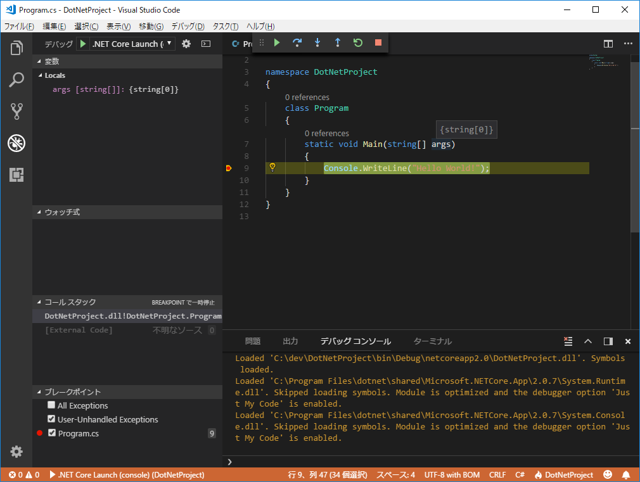Screen dimensions: 640x482
Task: Uncheck User-Unhandled Exceptions breakpoint
Action: click(51, 419)
